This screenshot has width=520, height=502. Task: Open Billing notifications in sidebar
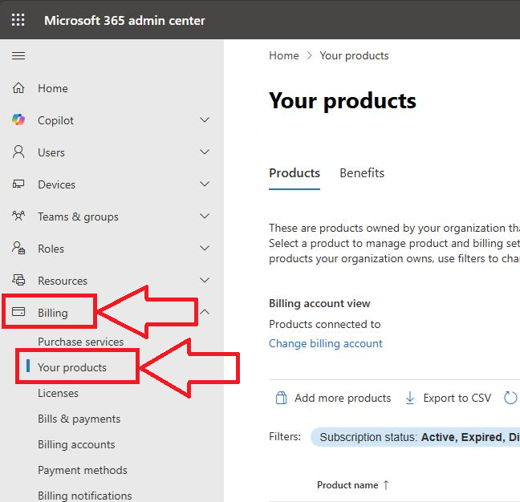(x=84, y=496)
